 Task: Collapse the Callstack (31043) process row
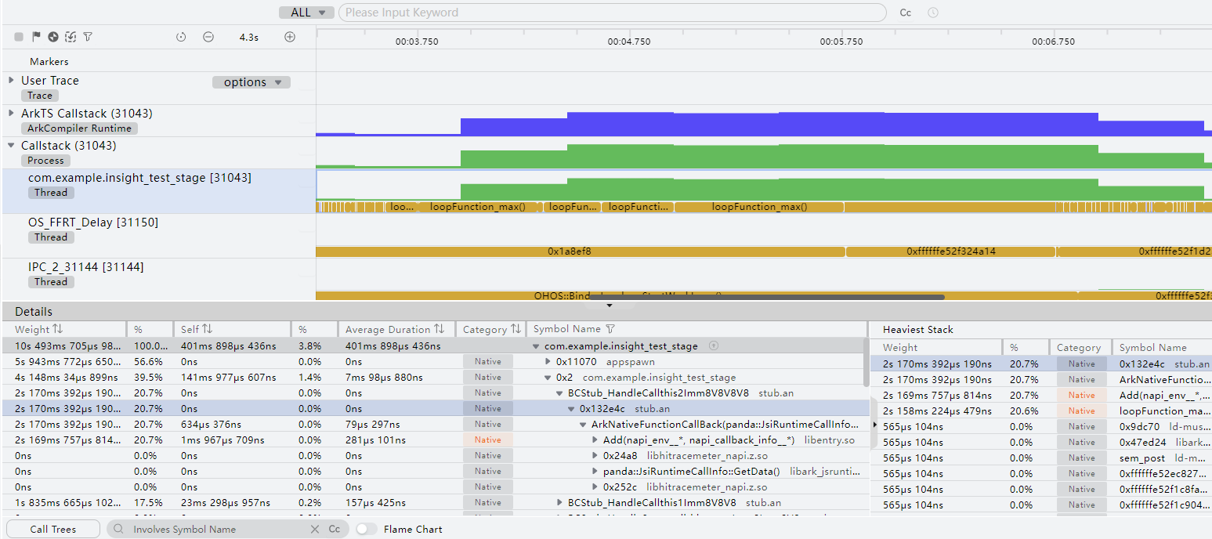pyautogui.click(x=11, y=145)
